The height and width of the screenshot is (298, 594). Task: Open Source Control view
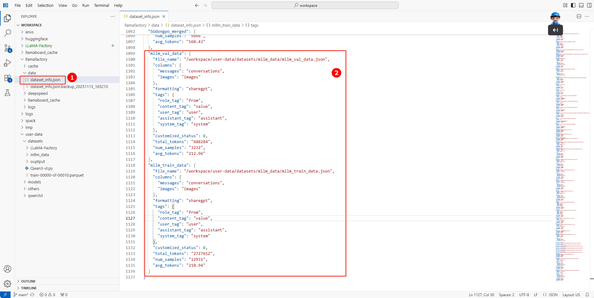(7, 48)
